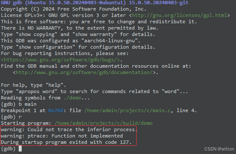236x154 pixels.
Task: Click the Copyright 2024 Free Software Foundation line
Action: coord(74,9)
